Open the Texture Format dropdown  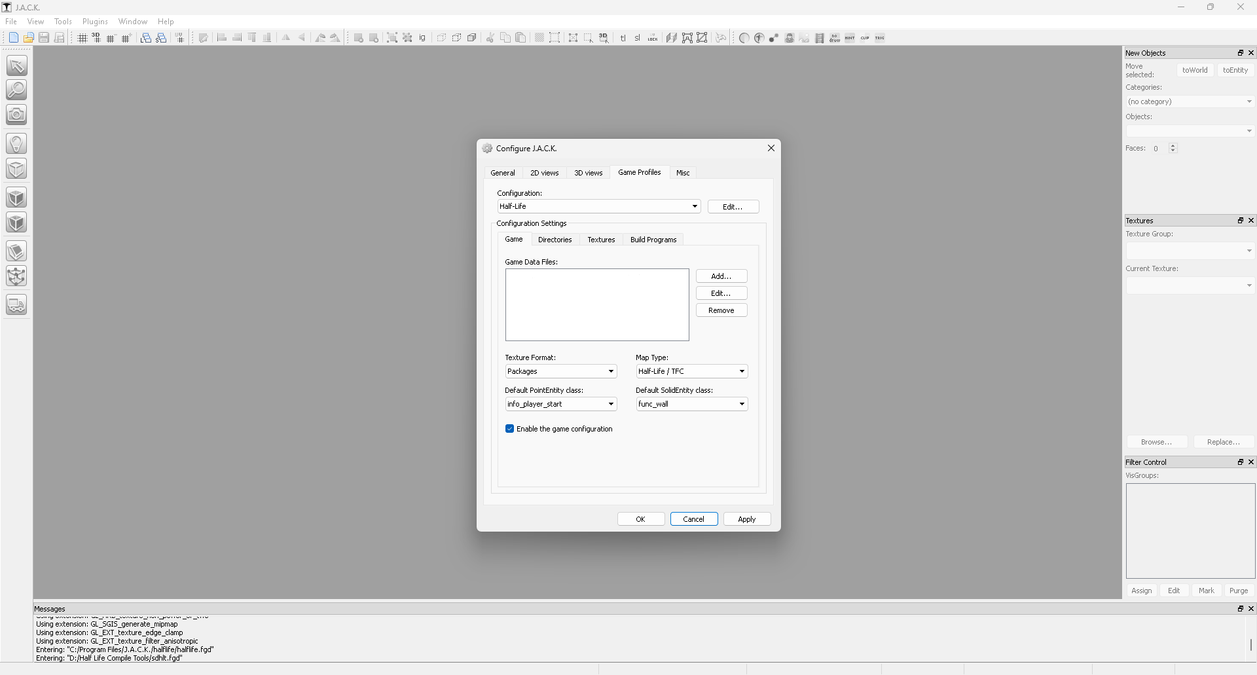(x=561, y=371)
